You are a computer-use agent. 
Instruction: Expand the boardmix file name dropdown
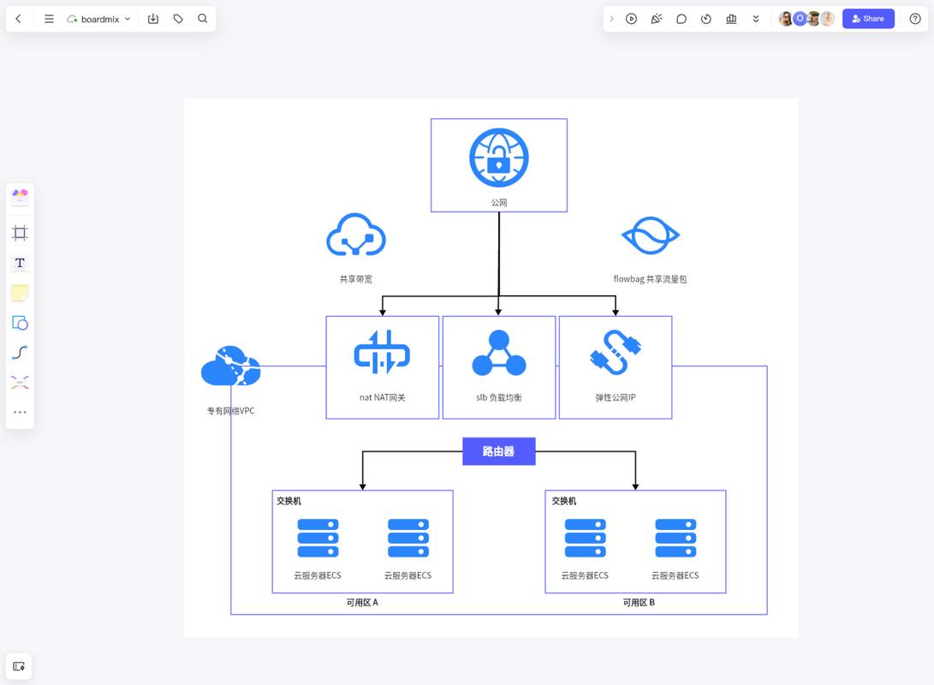tap(127, 18)
